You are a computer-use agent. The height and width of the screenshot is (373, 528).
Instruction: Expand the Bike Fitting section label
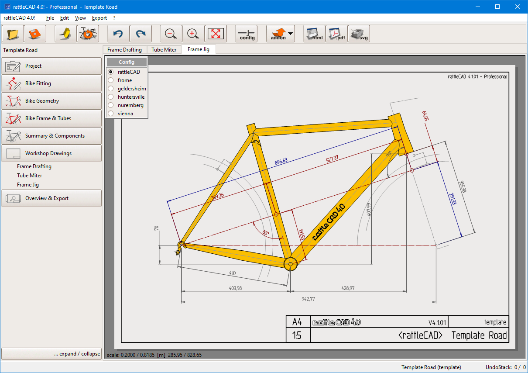coord(38,83)
